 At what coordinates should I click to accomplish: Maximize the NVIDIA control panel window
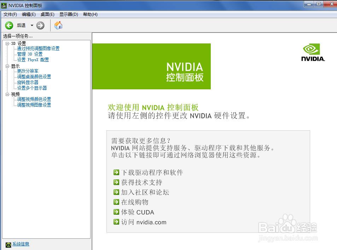(x=319, y=4)
